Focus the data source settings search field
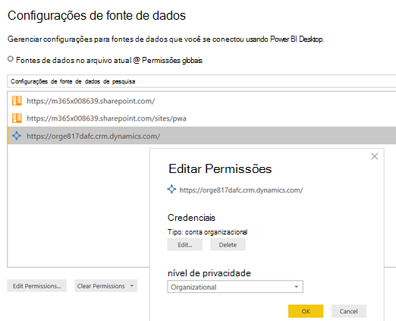The width and height of the screenshot is (396, 321). pos(201,81)
